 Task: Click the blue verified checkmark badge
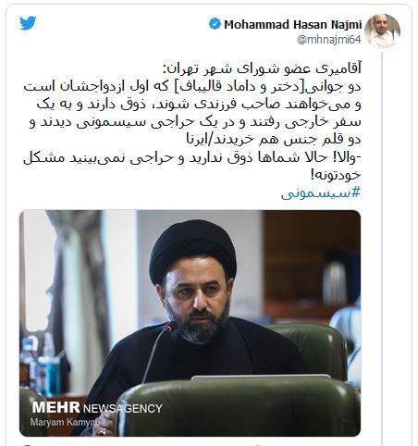215,24
